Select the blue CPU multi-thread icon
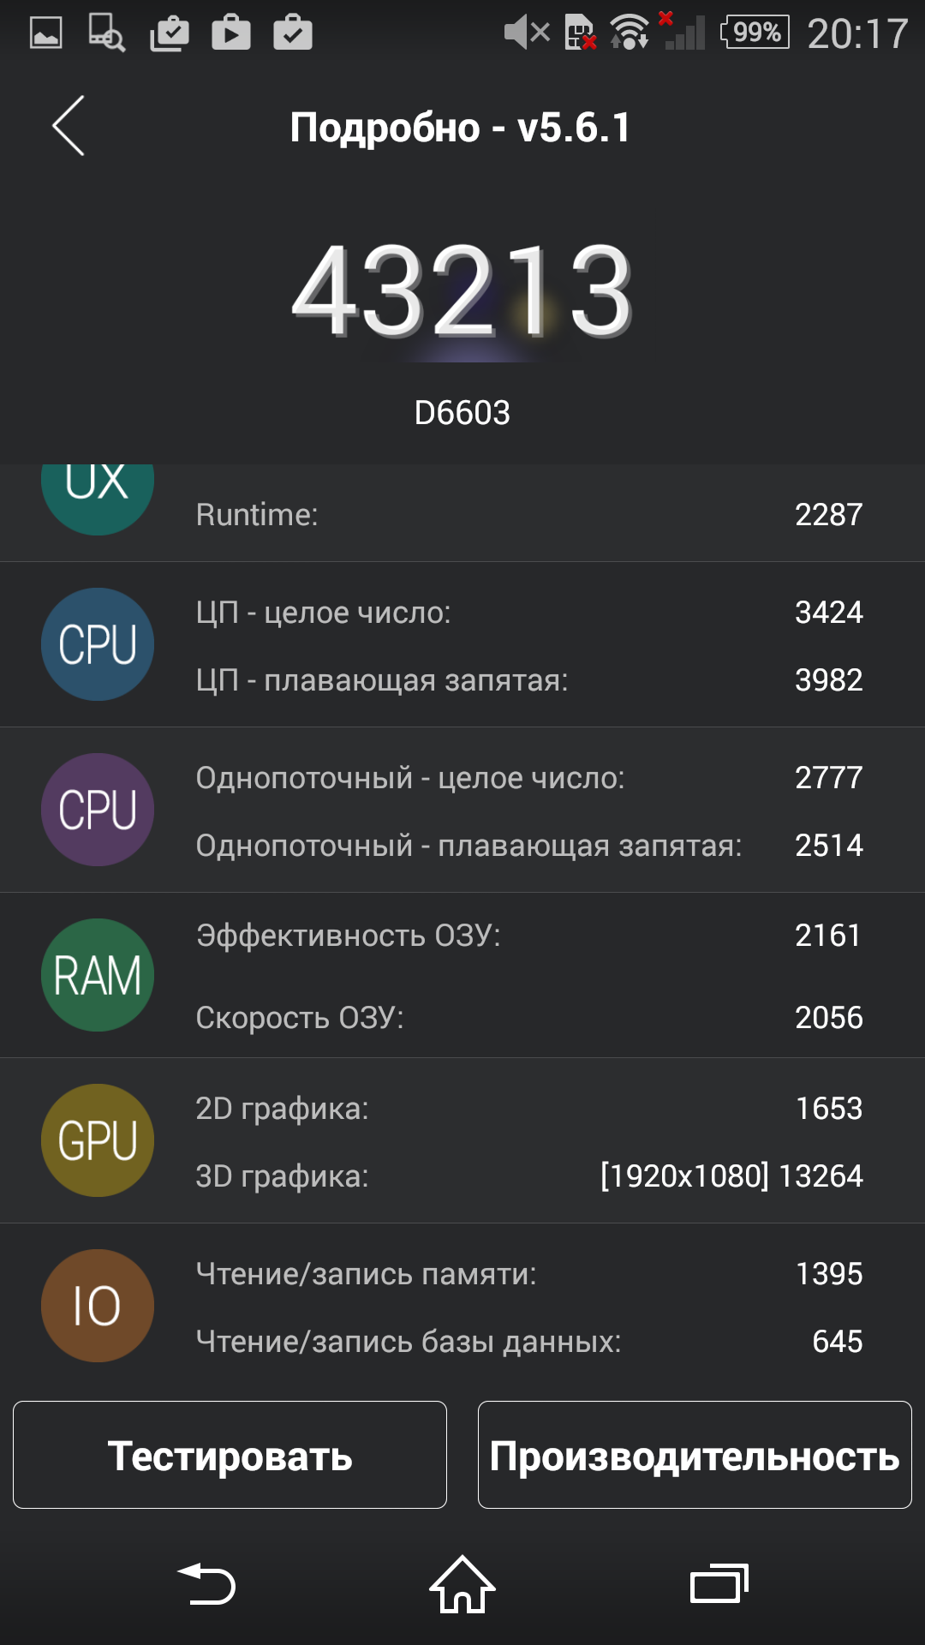Viewport: 925px width, 1645px height. click(98, 644)
